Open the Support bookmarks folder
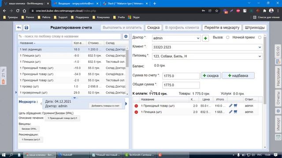The image size is (282, 158). point(61,18)
